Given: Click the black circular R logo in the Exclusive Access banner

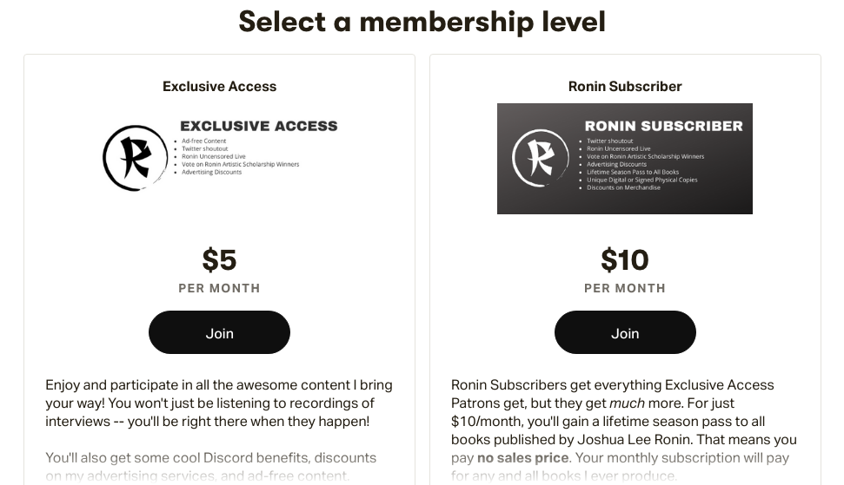Looking at the screenshot, I should tap(136, 158).
